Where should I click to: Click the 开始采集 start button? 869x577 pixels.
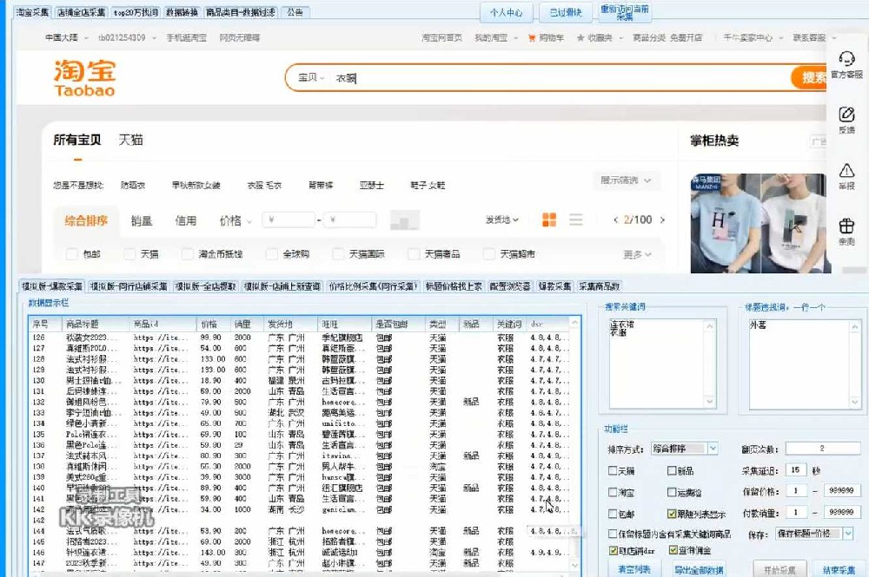779,569
